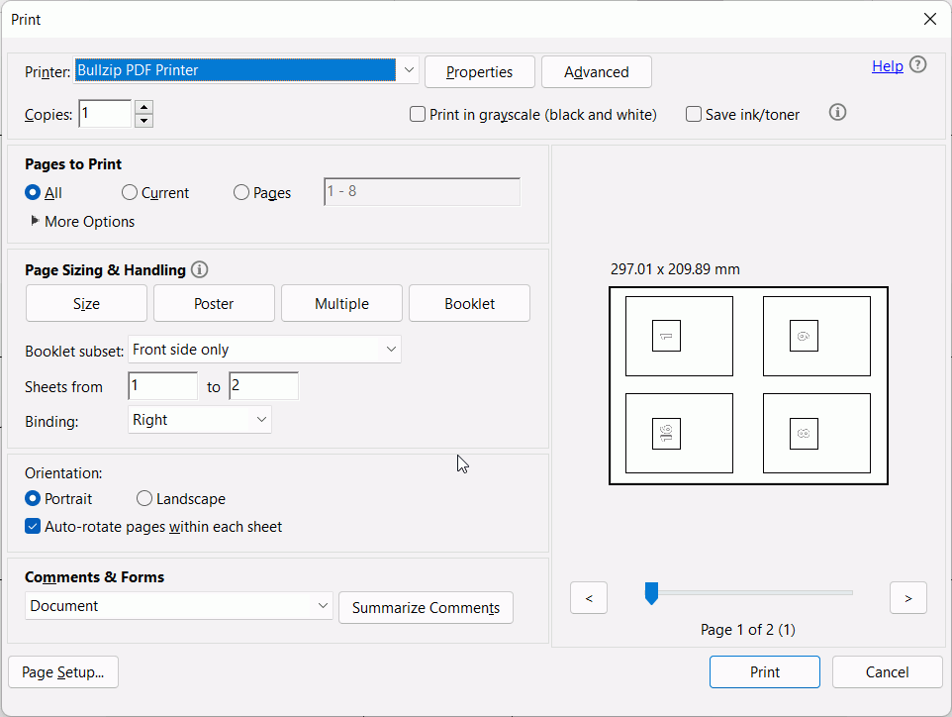Click the preview page slider handle
This screenshot has width=952, height=717.
651,593
